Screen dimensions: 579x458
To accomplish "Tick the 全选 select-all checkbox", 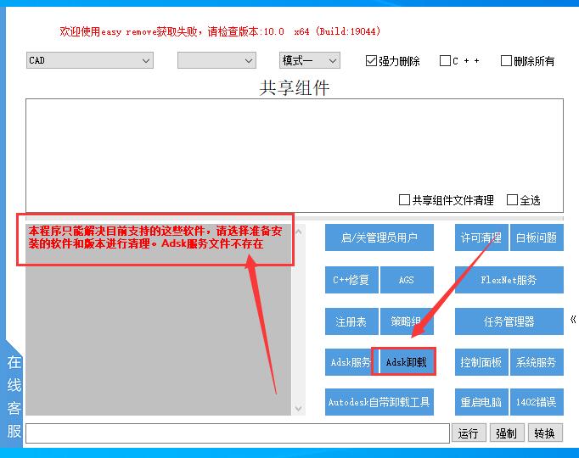I will pyautogui.click(x=512, y=200).
